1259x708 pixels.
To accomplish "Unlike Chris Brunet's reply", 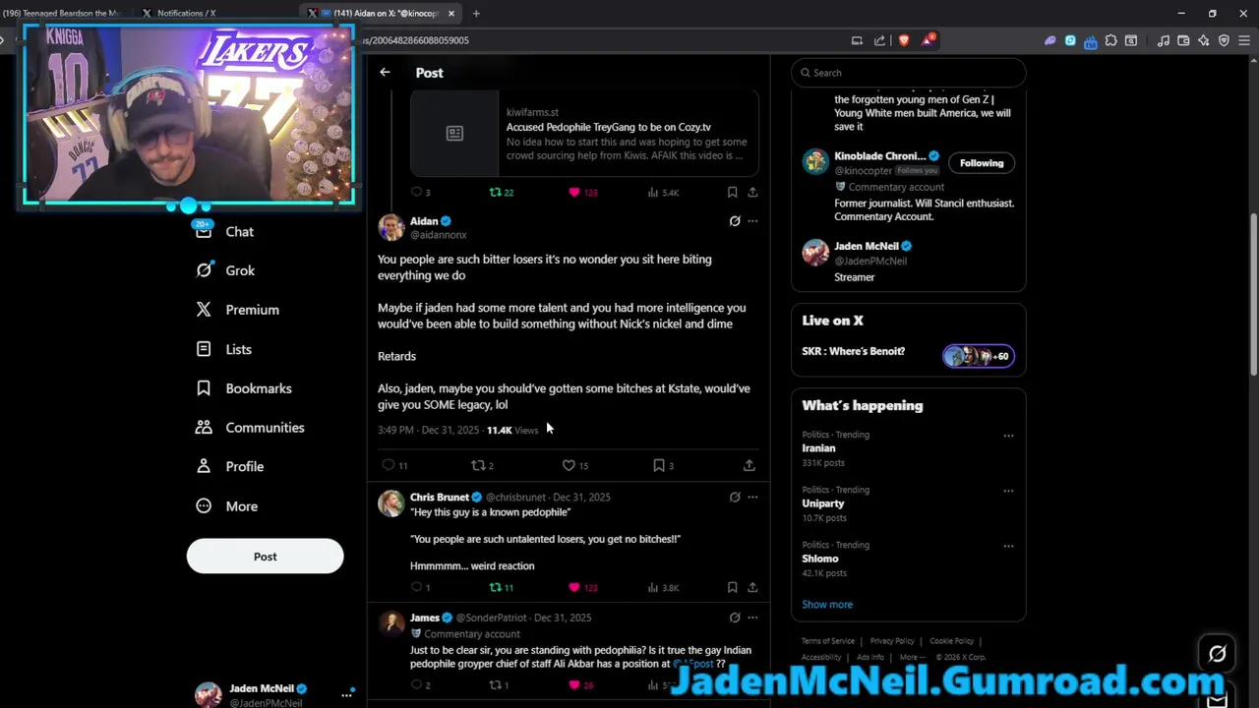I will click(574, 587).
